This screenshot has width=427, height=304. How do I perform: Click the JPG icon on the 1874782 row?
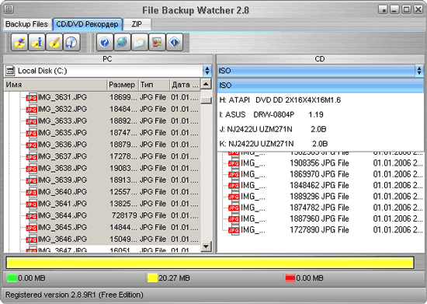click(x=234, y=208)
